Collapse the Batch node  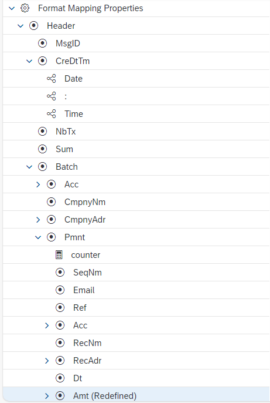(x=29, y=167)
